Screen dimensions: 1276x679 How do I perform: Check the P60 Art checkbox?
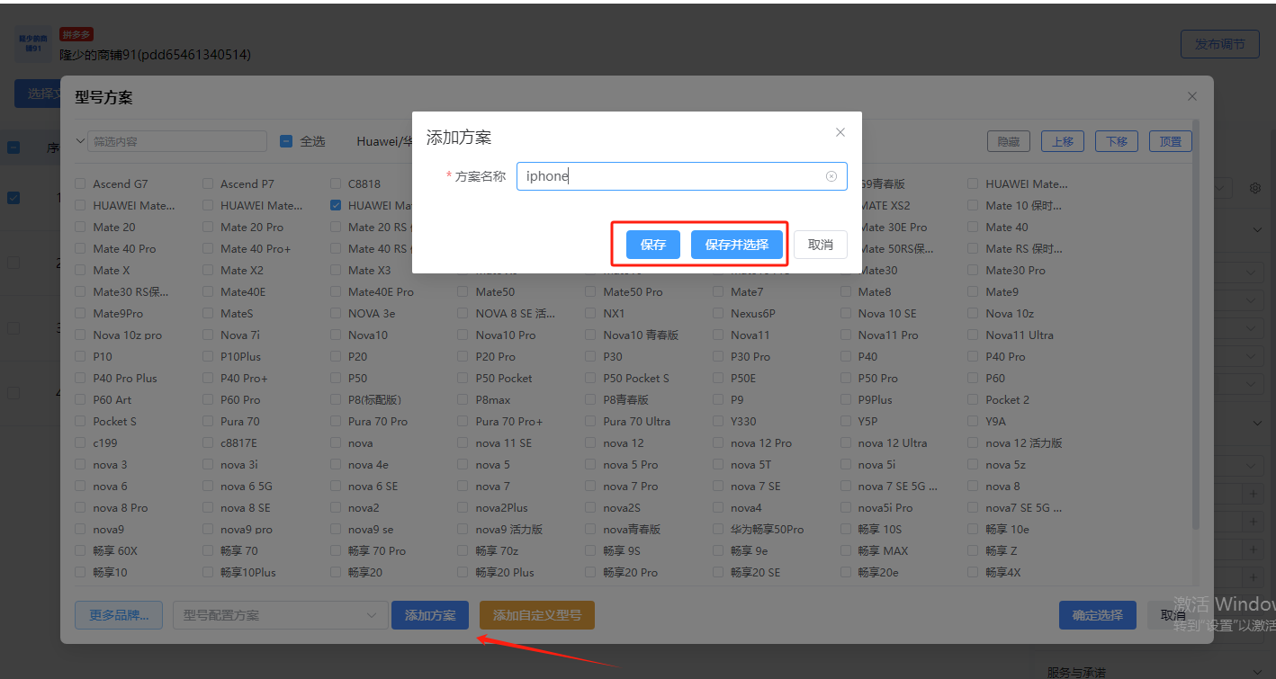point(81,400)
